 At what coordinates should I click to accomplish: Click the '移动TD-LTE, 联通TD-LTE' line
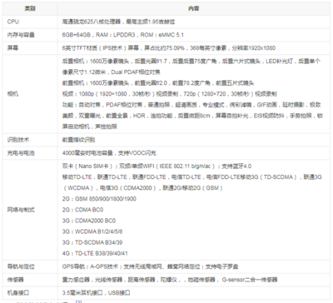(x=192, y=177)
